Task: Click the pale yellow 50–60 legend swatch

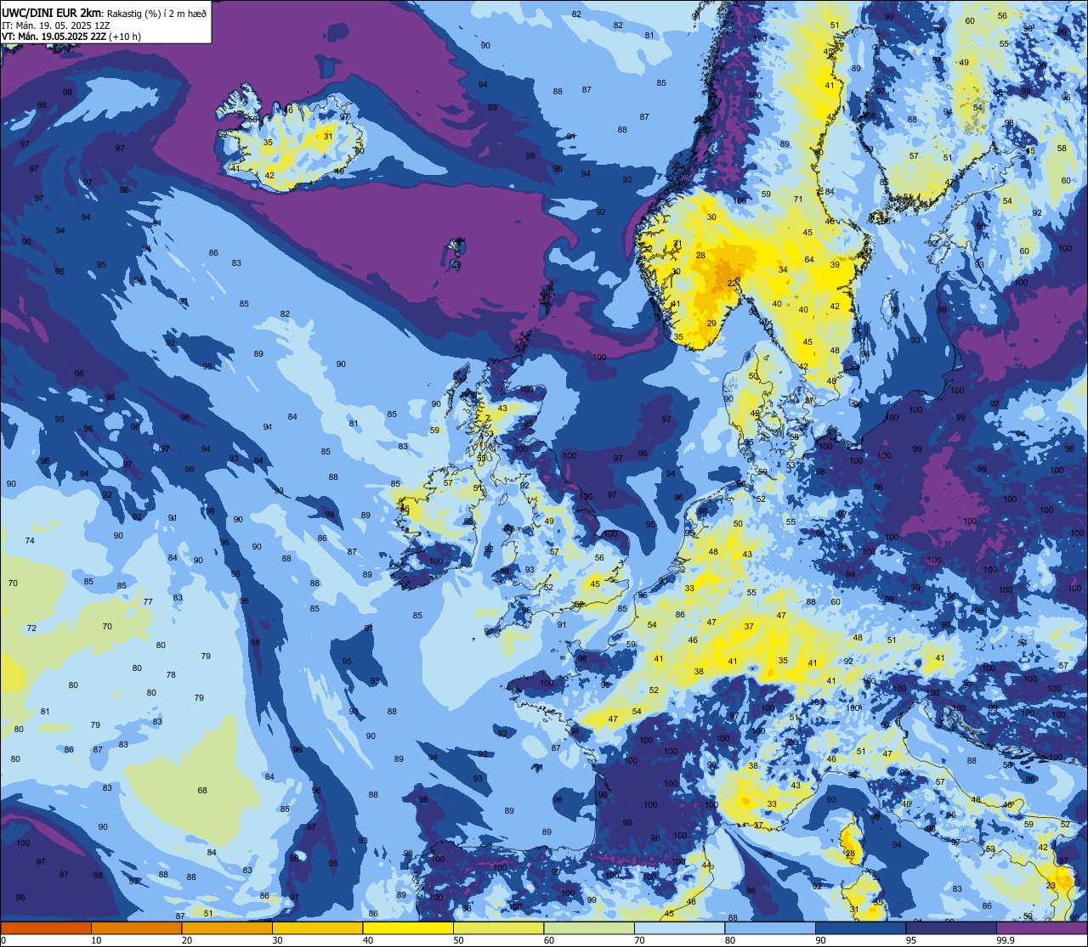Action: click(498, 927)
